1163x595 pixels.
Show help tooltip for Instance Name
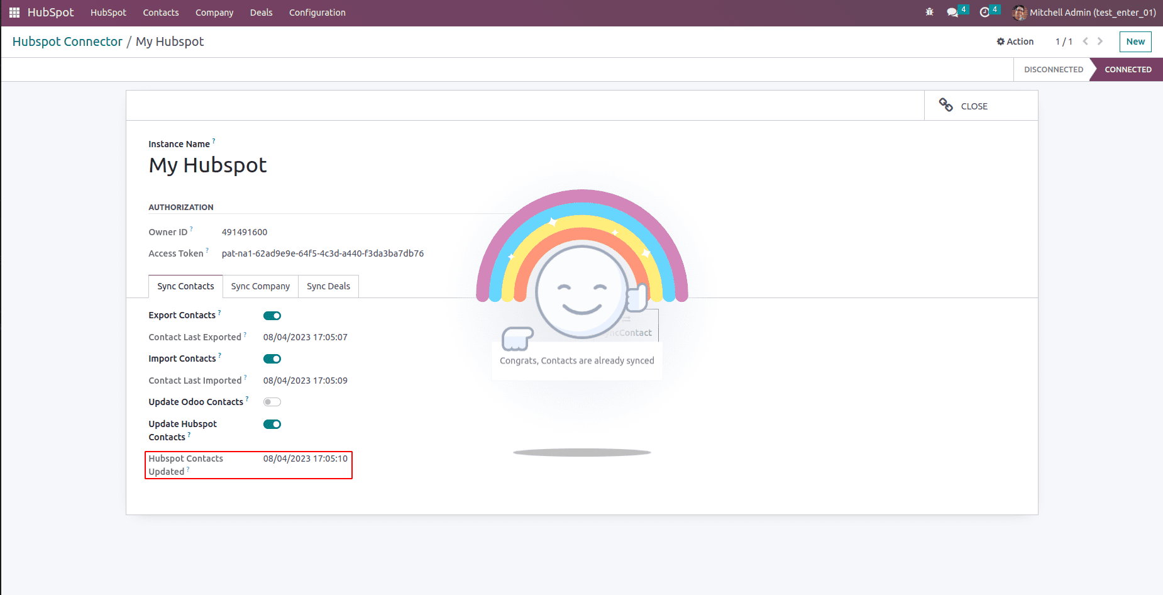(214, 141)
